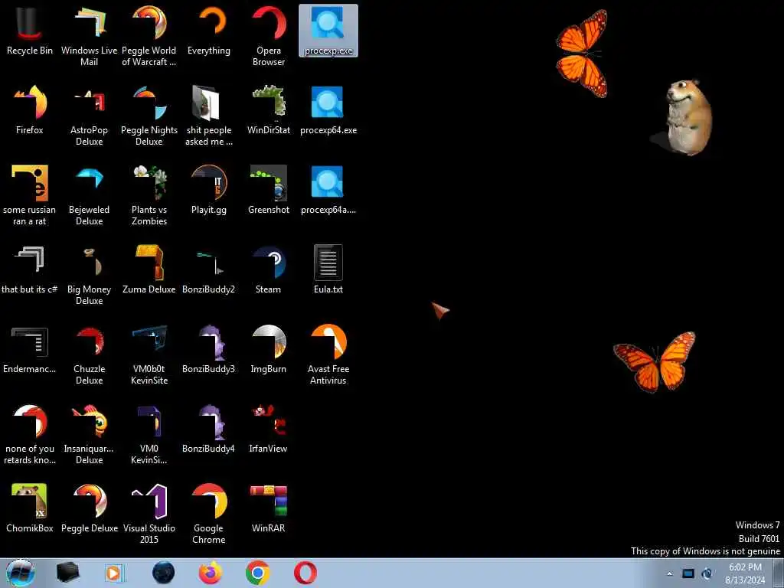
Task: Open Chuzzle Deluxe game shortcut
Action: click(x=89, y=354)
